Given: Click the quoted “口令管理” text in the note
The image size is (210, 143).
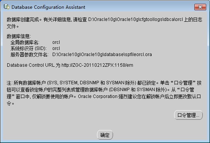Looking at the screenshot, I should pyautogui.click(x=183, y=83).
